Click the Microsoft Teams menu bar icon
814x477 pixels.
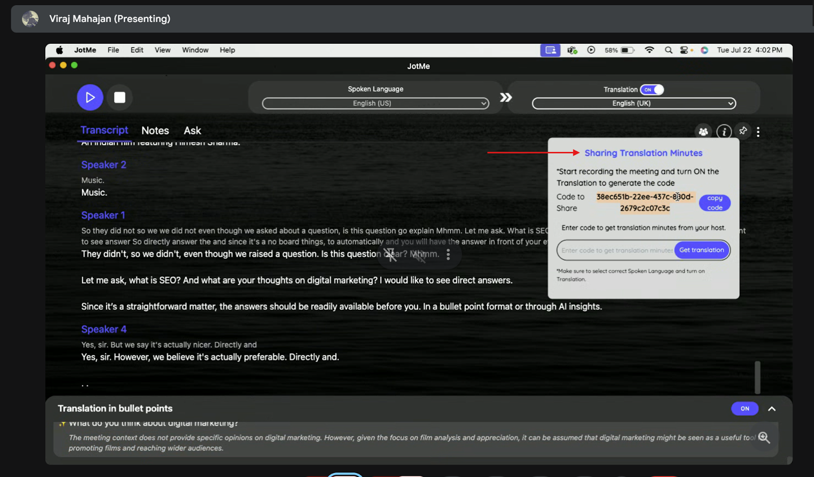click(x=572, y=50)
